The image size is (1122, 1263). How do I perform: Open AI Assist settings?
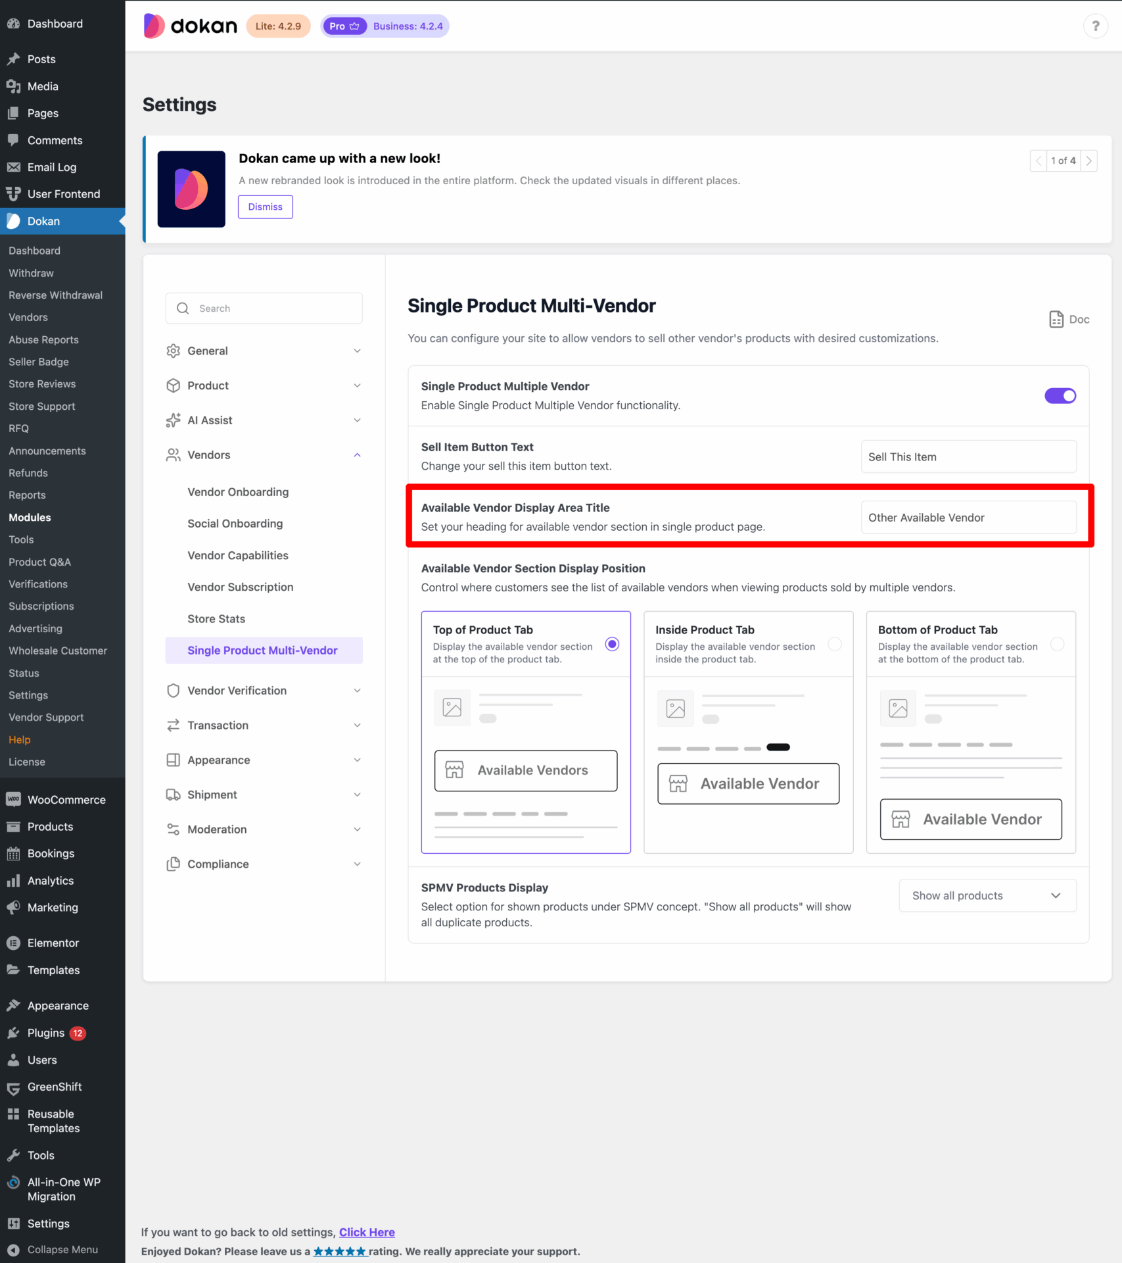209,420
